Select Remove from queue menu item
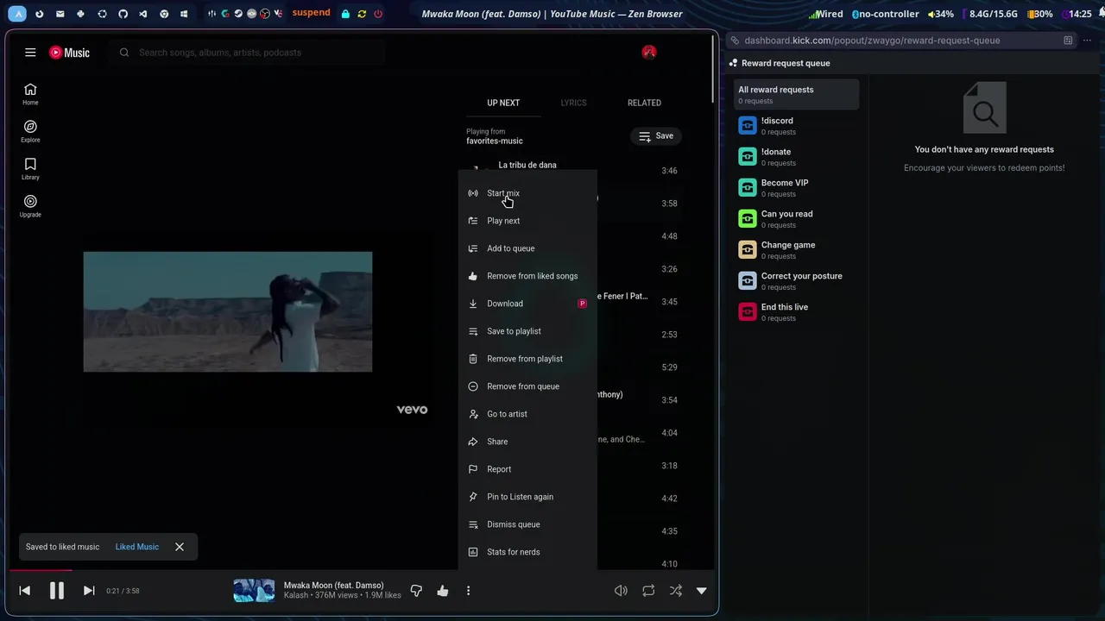This screenshot has width=1105, height=621. pos(527,386)
